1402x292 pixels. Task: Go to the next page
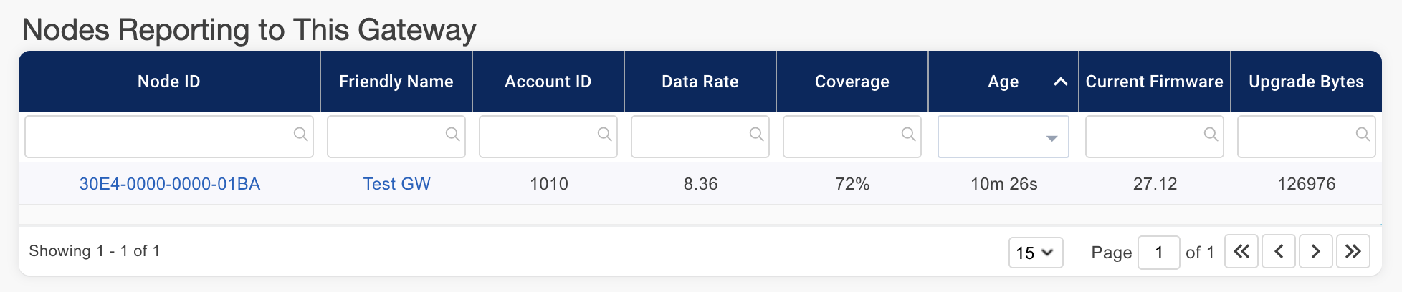click(x=1316, y=252)
